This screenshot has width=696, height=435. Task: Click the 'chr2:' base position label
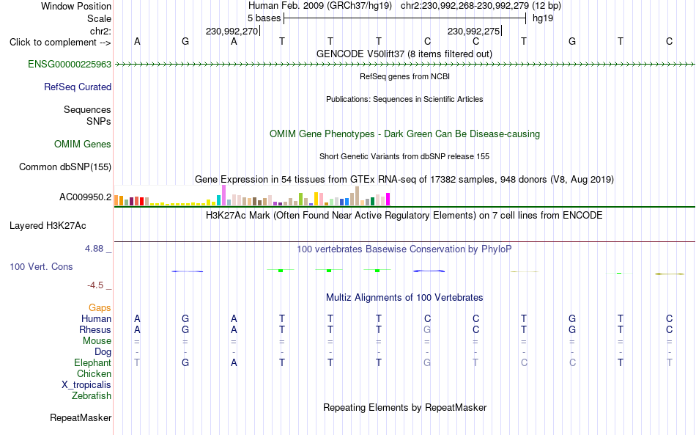(x=100, y=31)
